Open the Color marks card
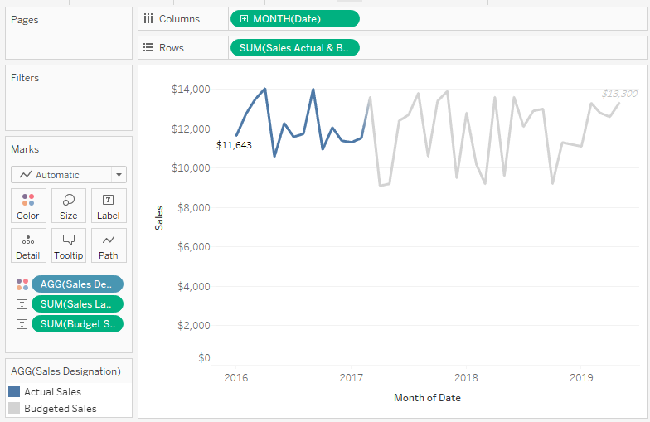The width and height of the screenshot is (650, 422). (x=28, y=206)
